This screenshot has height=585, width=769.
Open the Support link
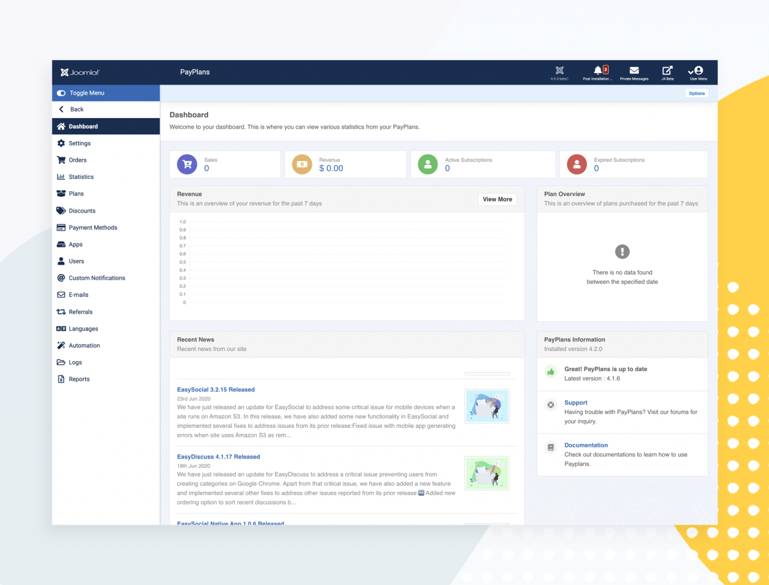point(576,403)
